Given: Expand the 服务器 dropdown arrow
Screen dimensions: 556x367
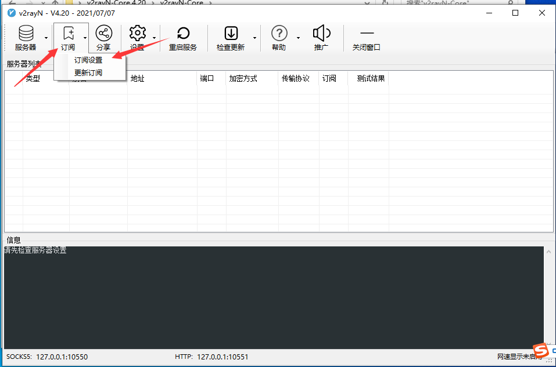Looking at the screenshot, I should (46, 38).
